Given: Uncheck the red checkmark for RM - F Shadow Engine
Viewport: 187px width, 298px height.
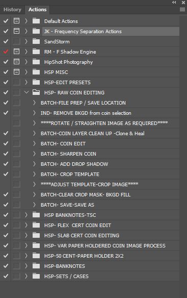Looking at the screenshot, I should [x=6, y=52].
